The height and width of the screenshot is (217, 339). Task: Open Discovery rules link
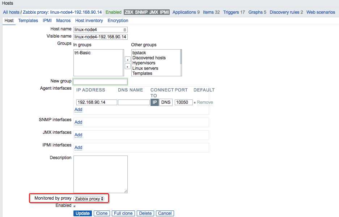tap(284, 12)
